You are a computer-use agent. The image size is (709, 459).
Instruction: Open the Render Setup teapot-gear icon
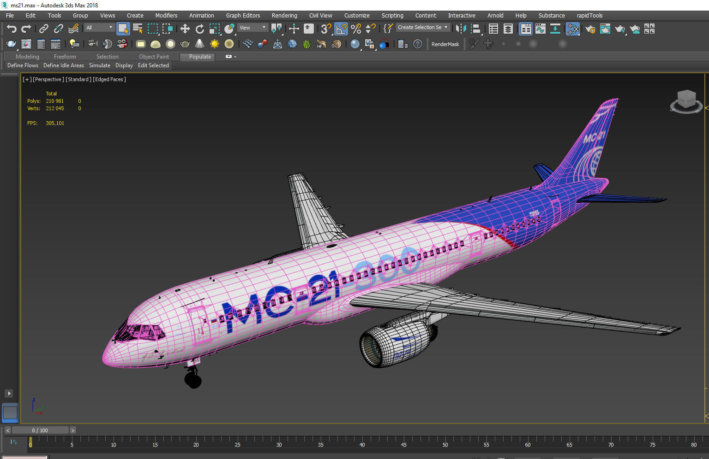click(x=590, y=29)
